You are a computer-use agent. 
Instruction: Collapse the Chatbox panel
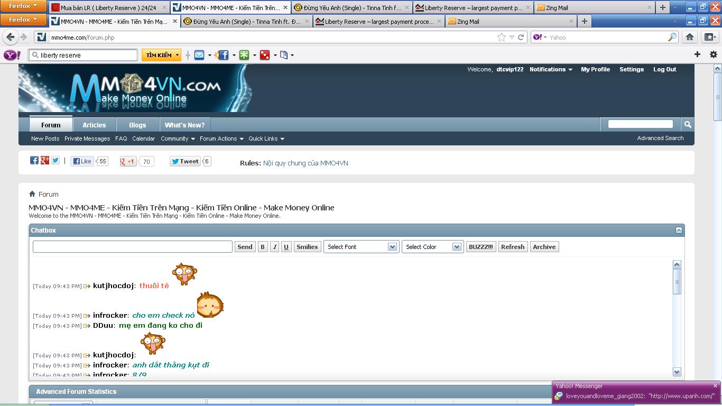point(679,230)
